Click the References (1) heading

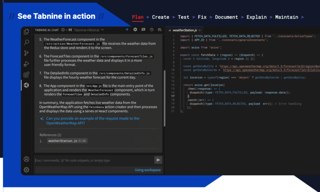point(50,135)
